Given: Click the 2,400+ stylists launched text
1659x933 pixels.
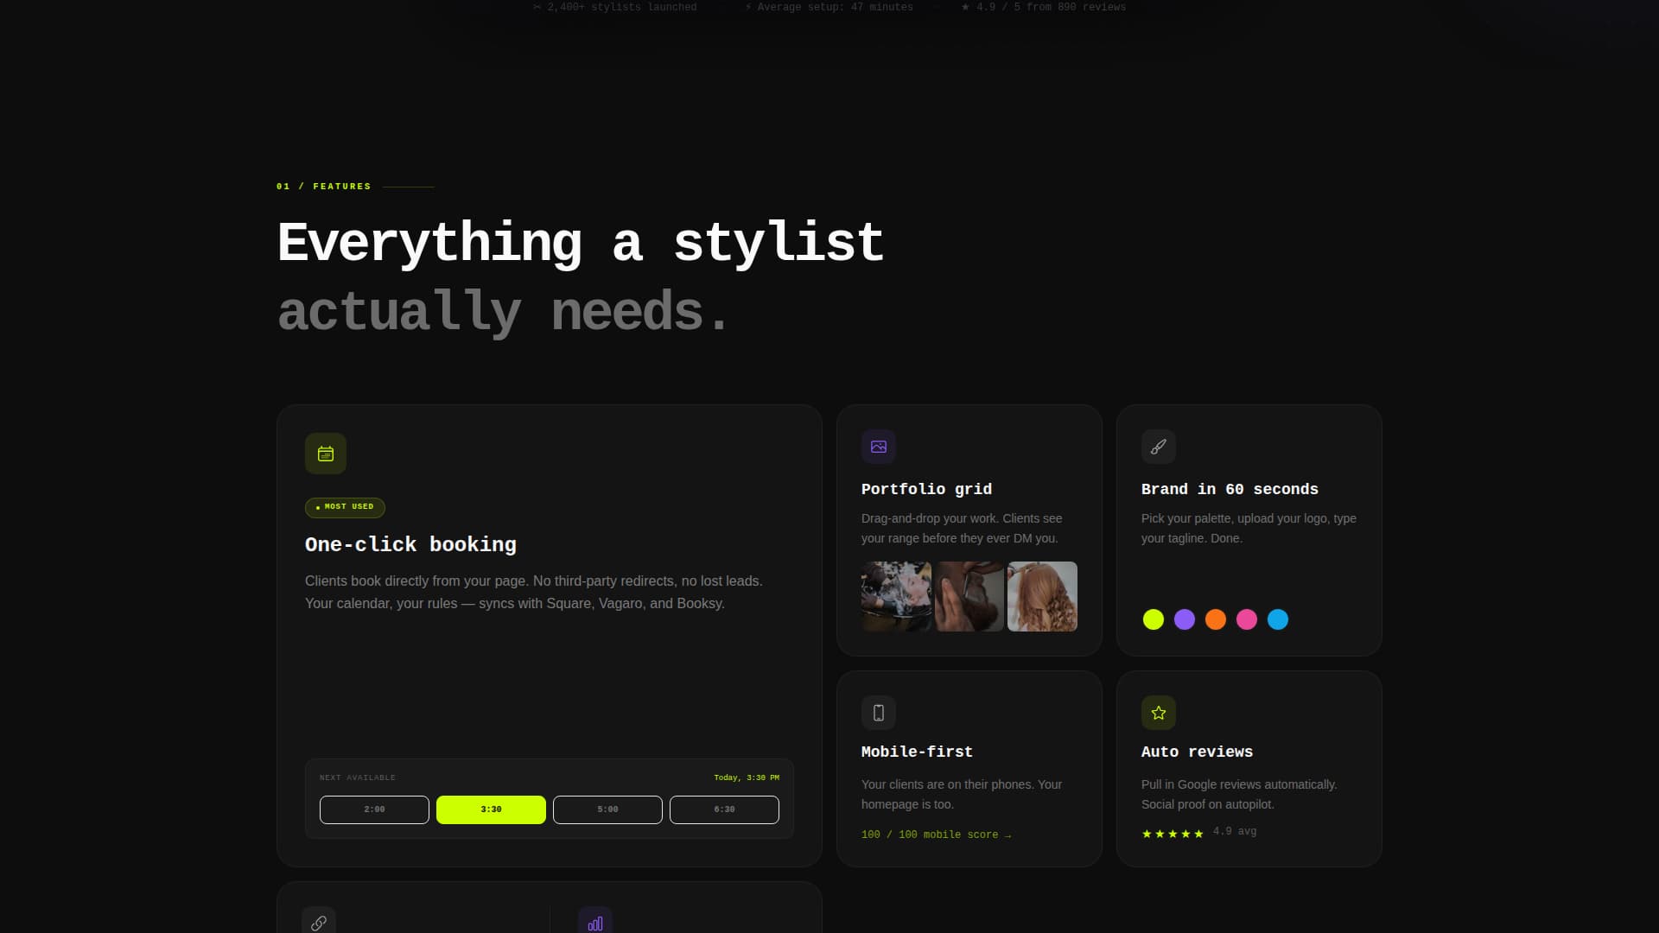Looking at the screenshot, I should (614, 7).
